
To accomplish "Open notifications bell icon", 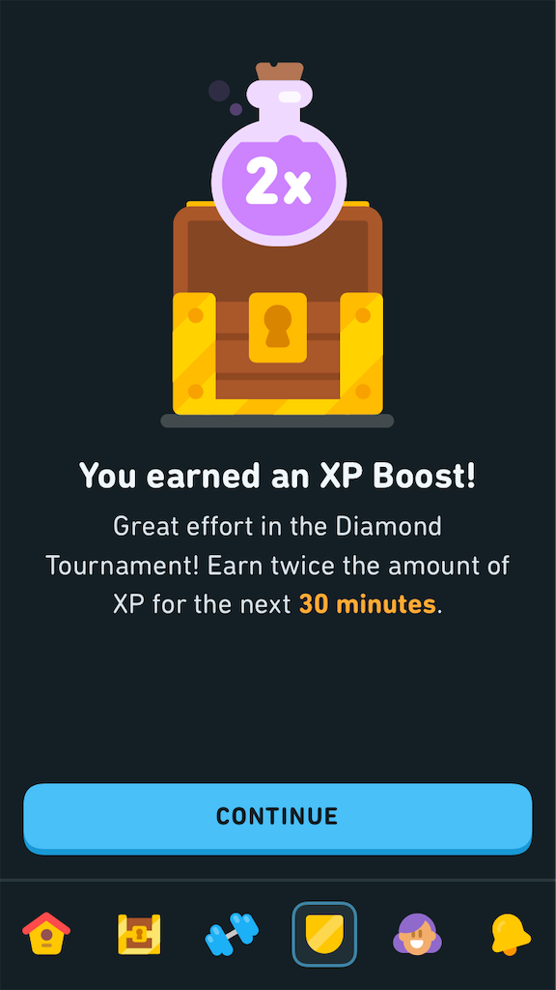I will point(510,934).
